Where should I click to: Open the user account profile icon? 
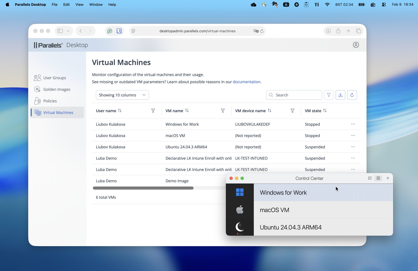pyautogui.click(x=356, y=45)
